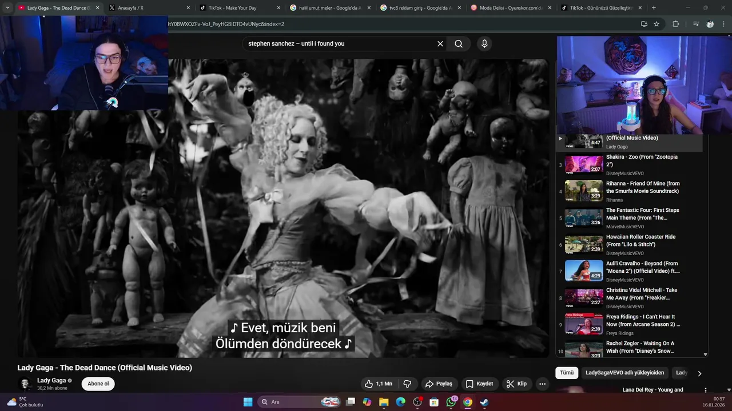Play Shakira - Zoo playlist thumbnail
Screen dimensions: 732x411
click(x=584, y=165)
